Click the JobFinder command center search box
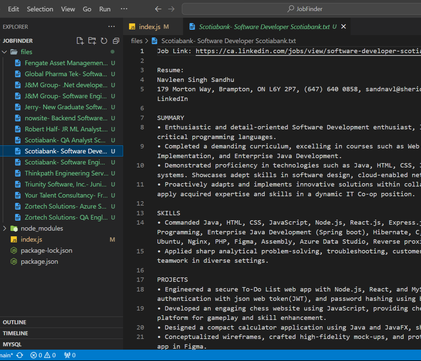421x361 pixels. 301,9
